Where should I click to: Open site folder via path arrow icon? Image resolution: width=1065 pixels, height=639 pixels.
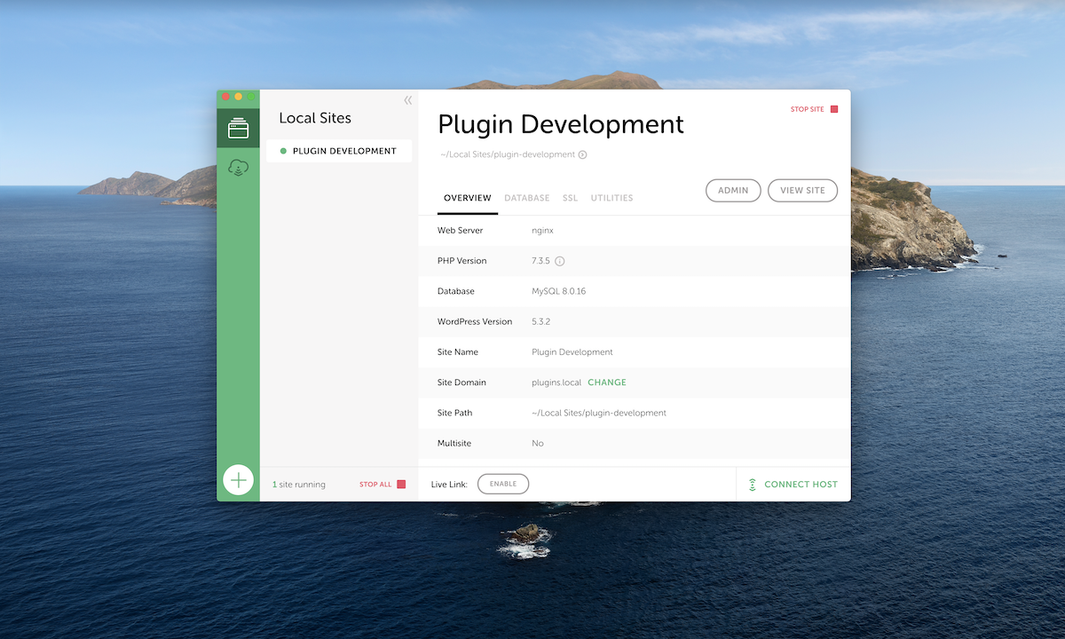point(583,154)
